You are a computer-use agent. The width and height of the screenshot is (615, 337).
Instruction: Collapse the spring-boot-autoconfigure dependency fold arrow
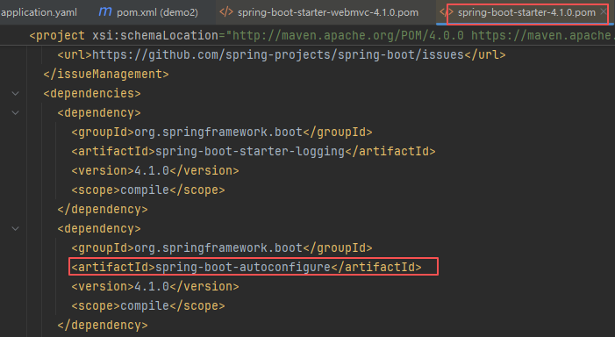(x=15, y=228)
